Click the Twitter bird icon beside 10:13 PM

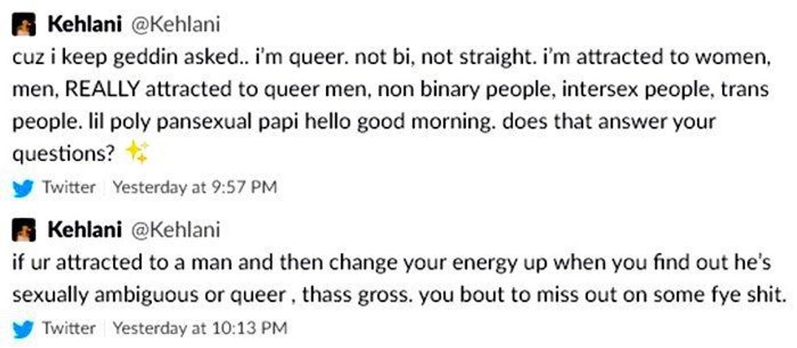coord(24,328)
